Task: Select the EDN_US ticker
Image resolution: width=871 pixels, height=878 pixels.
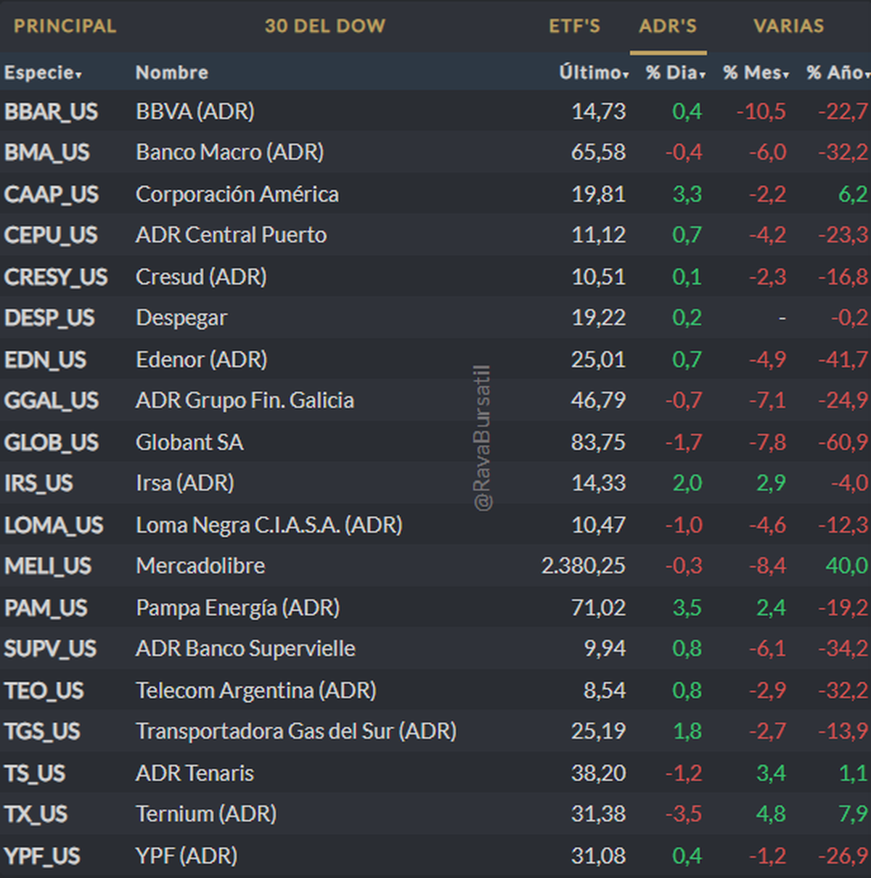Action: point(45,360)
